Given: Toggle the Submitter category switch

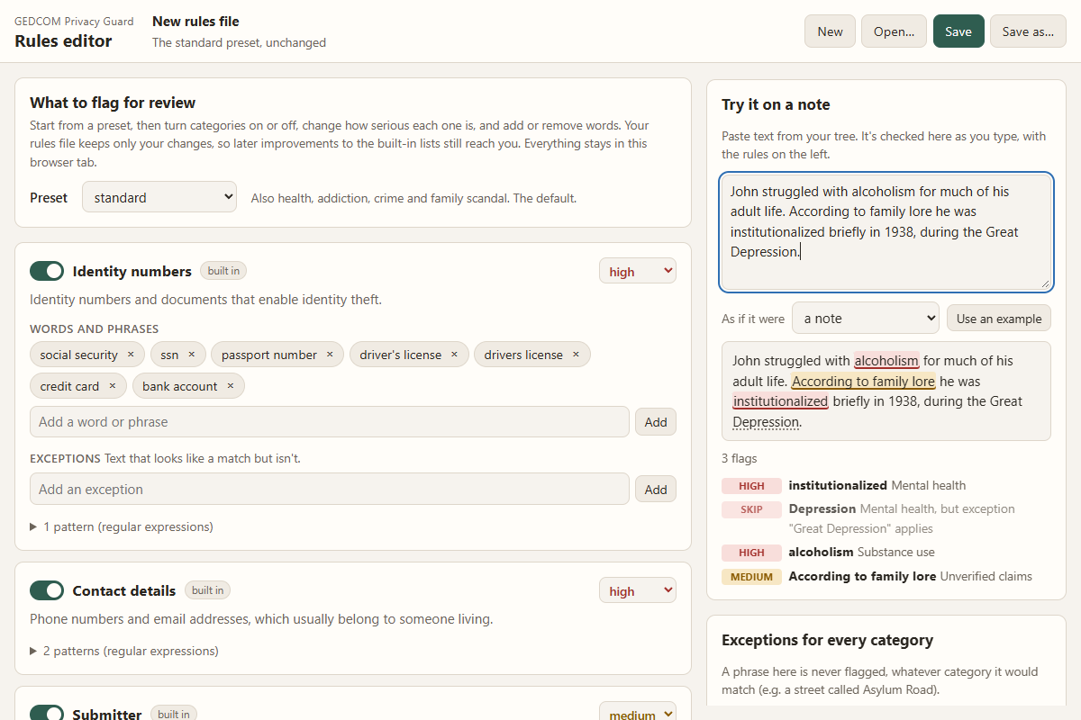Looking at the screenshot, I should (47, 714).
